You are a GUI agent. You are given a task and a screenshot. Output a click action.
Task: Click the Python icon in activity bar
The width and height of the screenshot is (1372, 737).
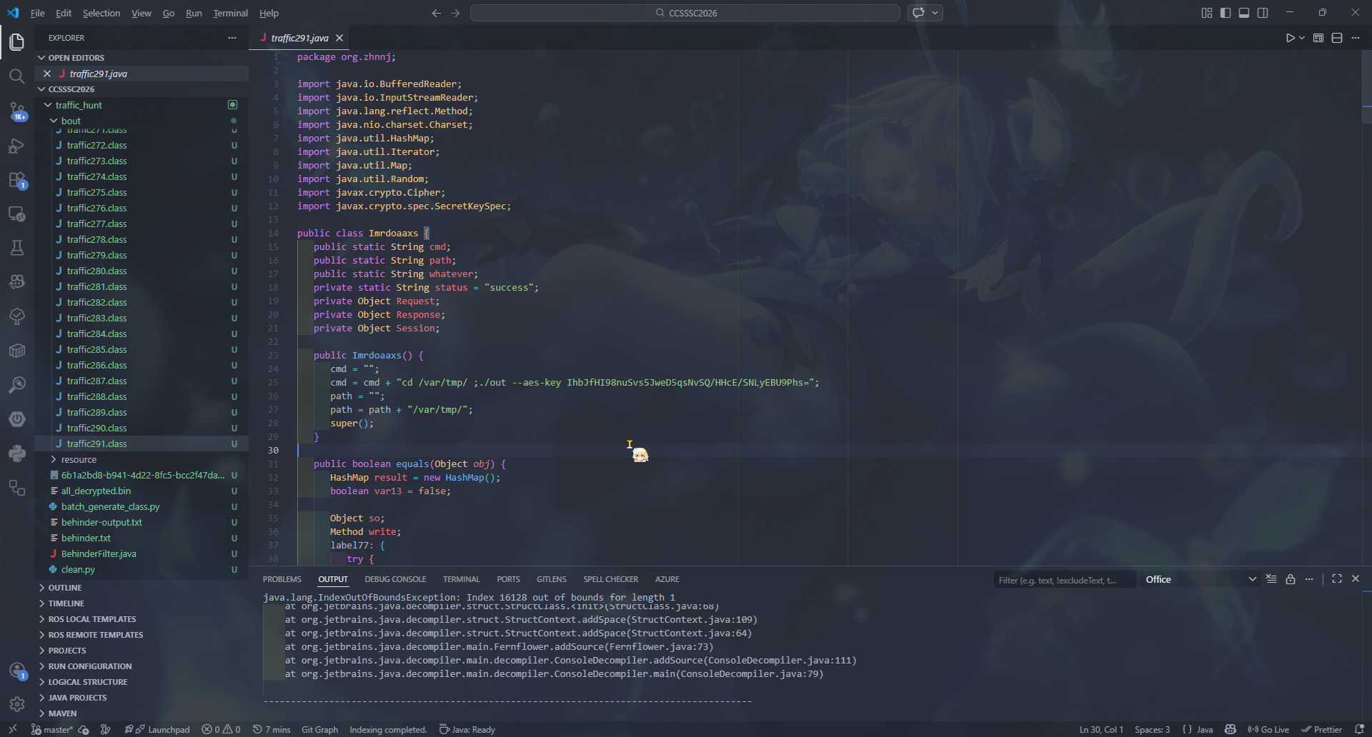pyautogui.click(x=17, y=453)
